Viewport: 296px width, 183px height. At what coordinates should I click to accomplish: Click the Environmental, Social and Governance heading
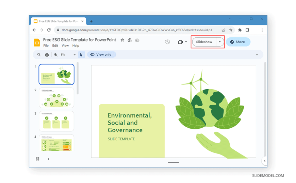click(130, 123)
